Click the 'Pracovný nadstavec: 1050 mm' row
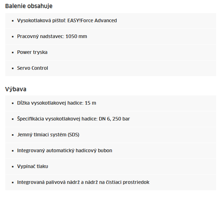The image size is (220, 198). tap(111, 37)
